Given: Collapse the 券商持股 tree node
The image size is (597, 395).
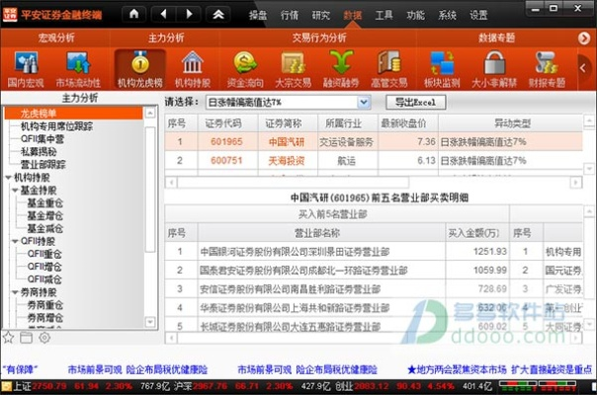Looking at the screenshot, I should (x=15, y=292).
